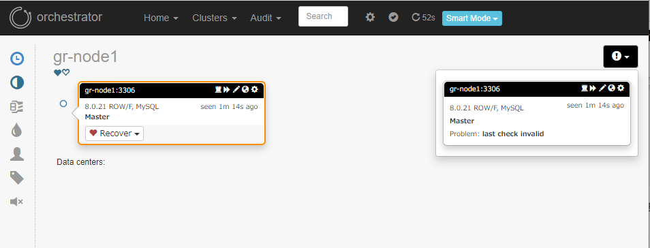This screenshot has height=248, width=650.
Task: Click the tag icon in the left sidebar
Action: pyautogui.click(x=17, y=179)
